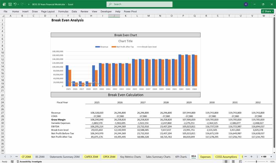
Task: Switch to Page Break Preview icon
Action: (240, 162)
